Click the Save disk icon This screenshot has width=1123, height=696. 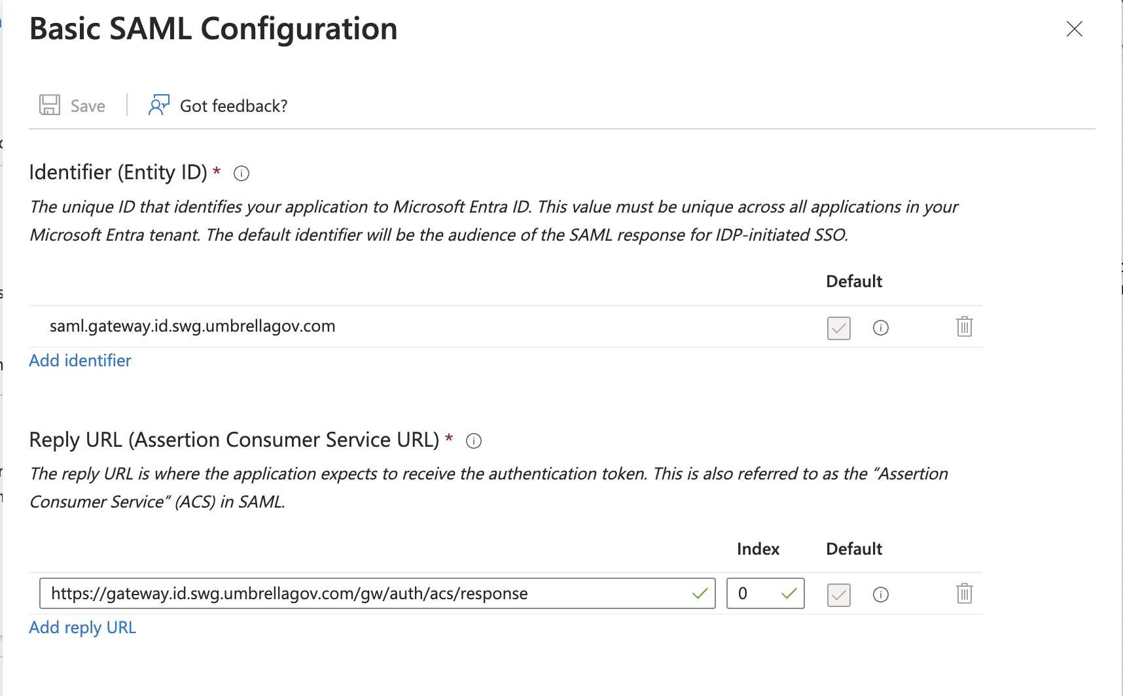tap(50, 105)
